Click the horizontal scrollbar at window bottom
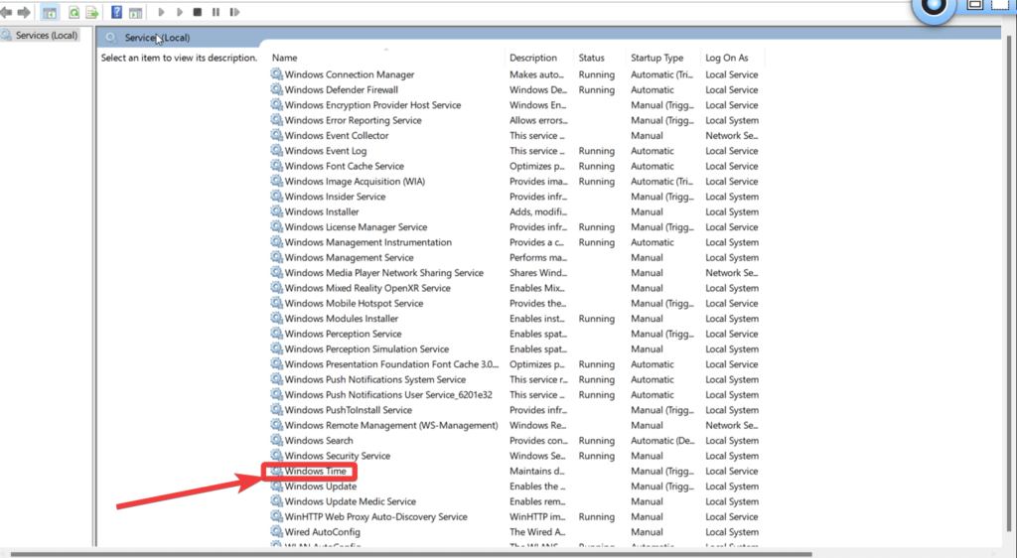The height and width of the screenshot is (558, 1017). pos(412,554)
